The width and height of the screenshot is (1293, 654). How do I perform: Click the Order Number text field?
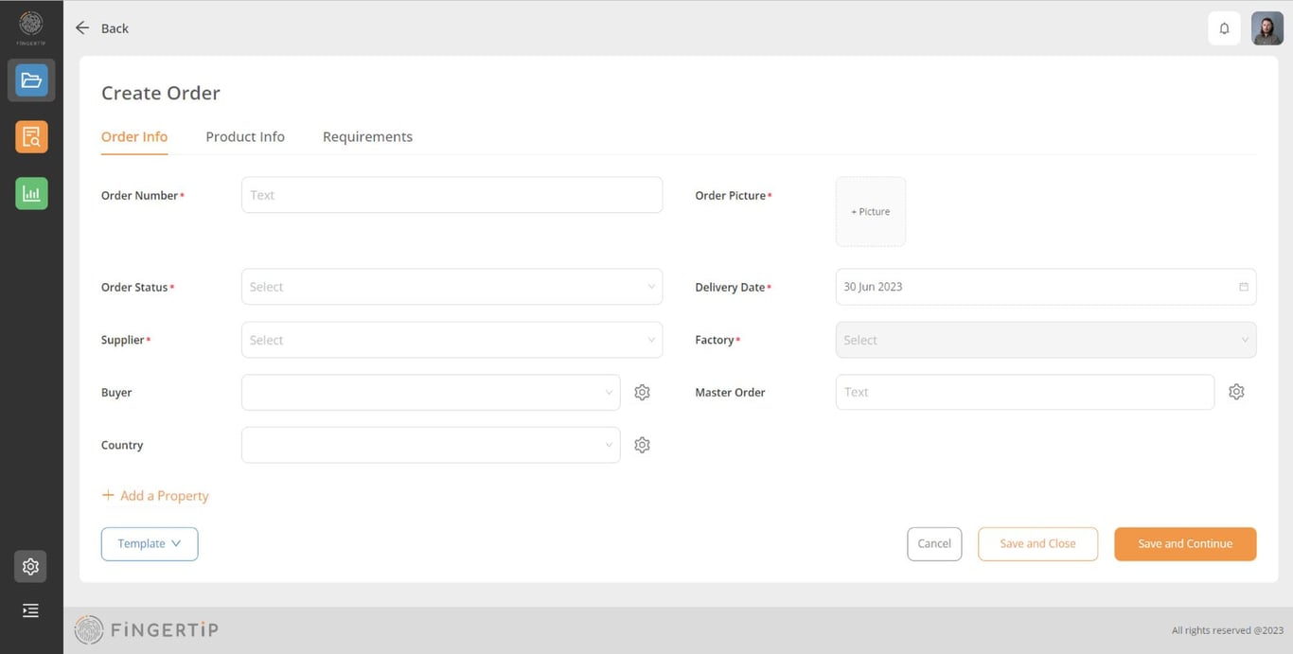(x=452, y=195)
